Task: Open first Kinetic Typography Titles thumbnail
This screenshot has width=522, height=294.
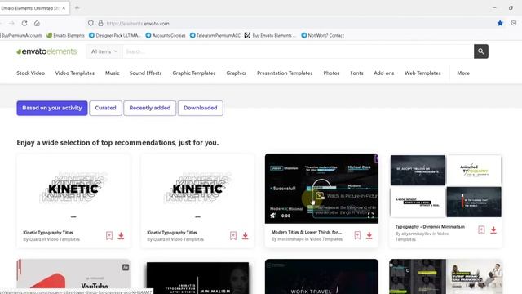Action: [x=73, y=189]
